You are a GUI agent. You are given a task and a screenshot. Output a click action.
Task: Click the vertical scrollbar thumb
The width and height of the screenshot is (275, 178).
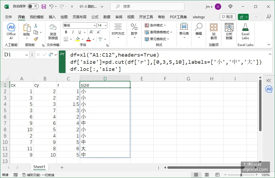coord(260,105)
